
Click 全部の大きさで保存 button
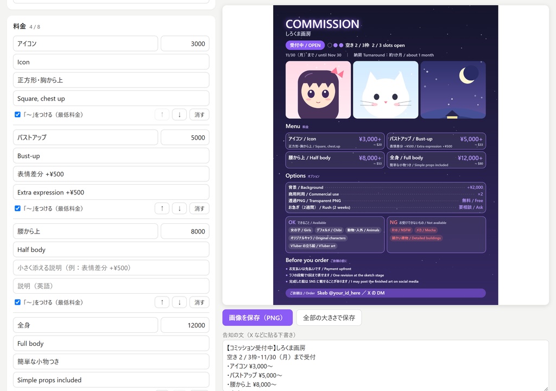pyautogui.click(x=328, y=318)
